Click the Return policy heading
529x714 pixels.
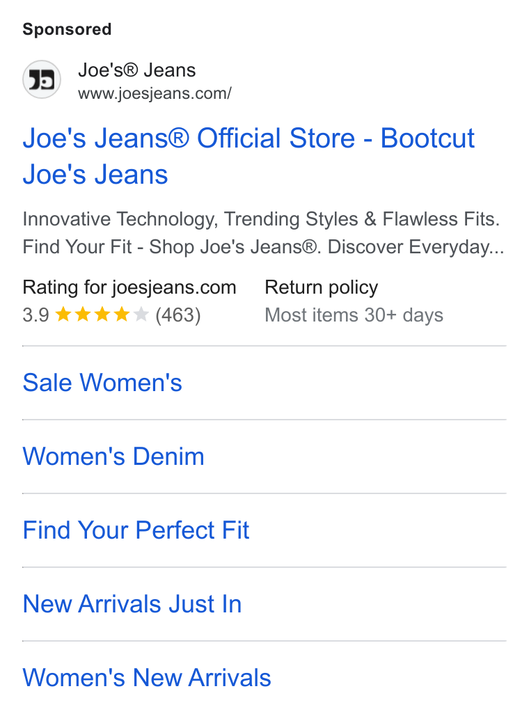[321, 287]
